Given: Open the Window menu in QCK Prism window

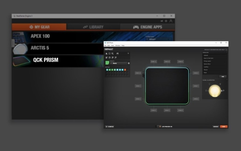Looking at the screenshot, I should [118, 46].
